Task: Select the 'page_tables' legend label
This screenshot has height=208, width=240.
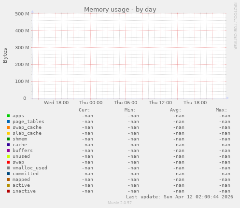Action: point(28,122)
